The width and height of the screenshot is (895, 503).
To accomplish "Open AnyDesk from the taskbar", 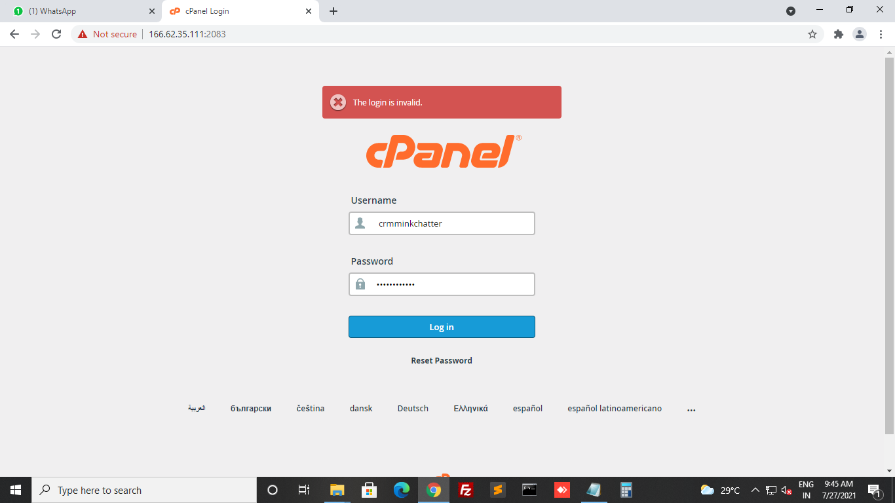I will pyautogui.click(x=562, y=490).
